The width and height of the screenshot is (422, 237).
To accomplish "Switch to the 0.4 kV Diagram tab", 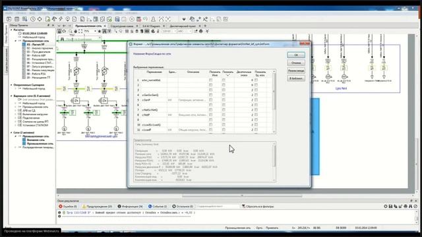I will (151, 26).
